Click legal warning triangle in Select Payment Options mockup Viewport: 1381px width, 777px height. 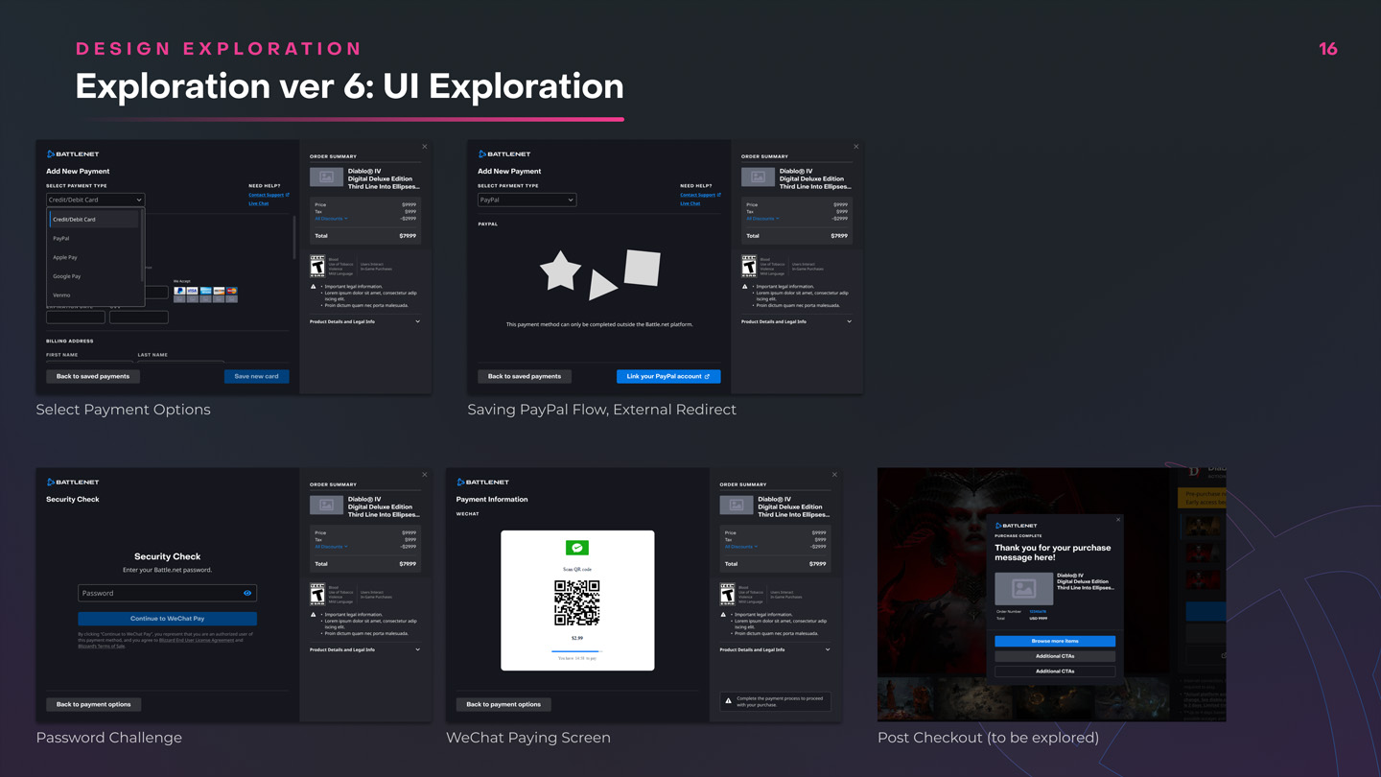click(314, 286)
